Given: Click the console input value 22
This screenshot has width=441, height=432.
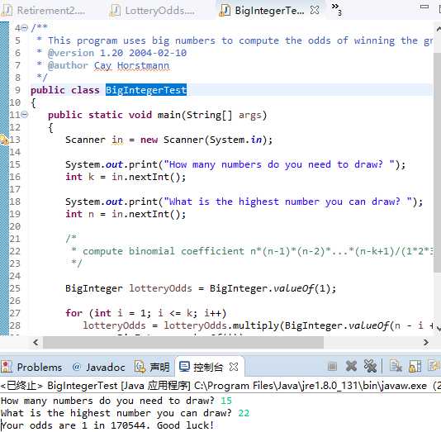Looking at the screenshot, I should (x=244, y=413).
